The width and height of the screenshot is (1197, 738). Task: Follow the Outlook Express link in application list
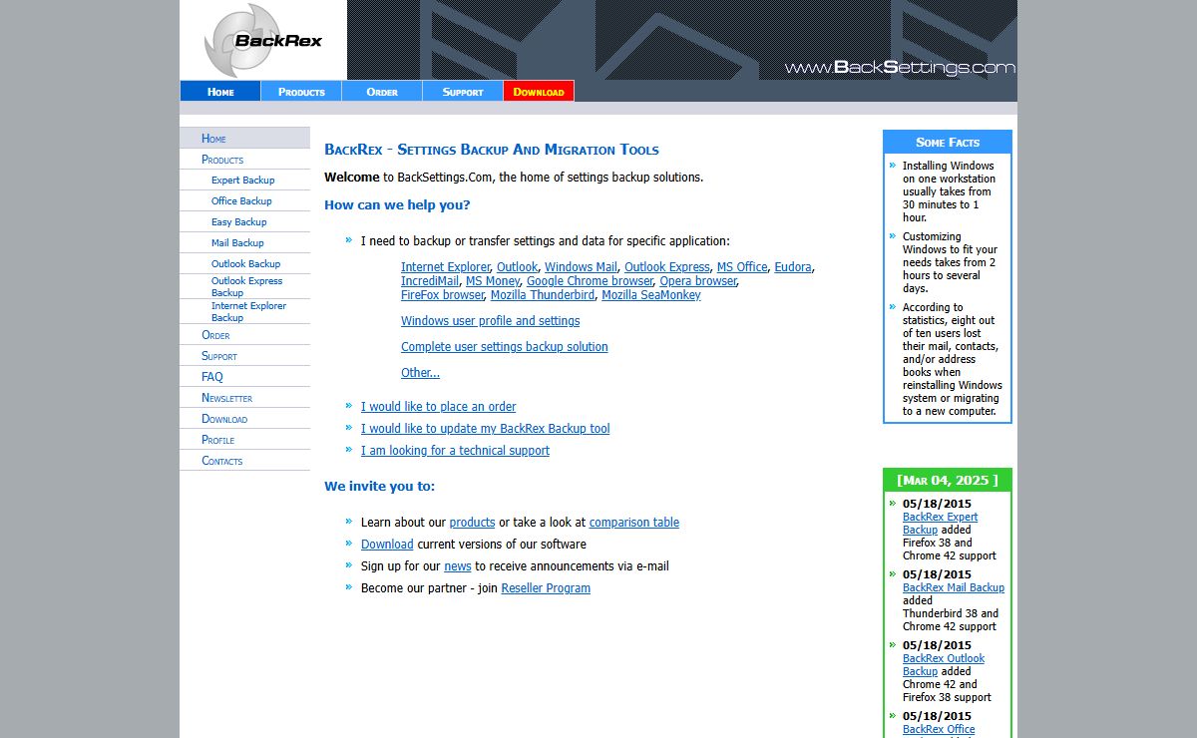[x=666, y=266]
